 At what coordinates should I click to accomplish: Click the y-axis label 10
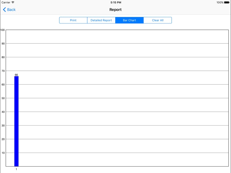click(3, 153)
